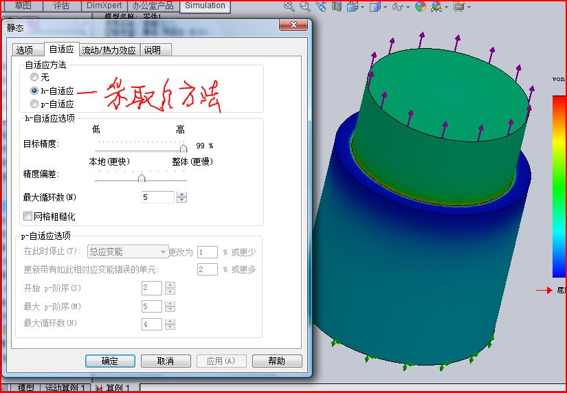The height and width of the screenshot is (393, 567).
Task: Click the Display Style cube icon
Action: click(x=375, y=6)
